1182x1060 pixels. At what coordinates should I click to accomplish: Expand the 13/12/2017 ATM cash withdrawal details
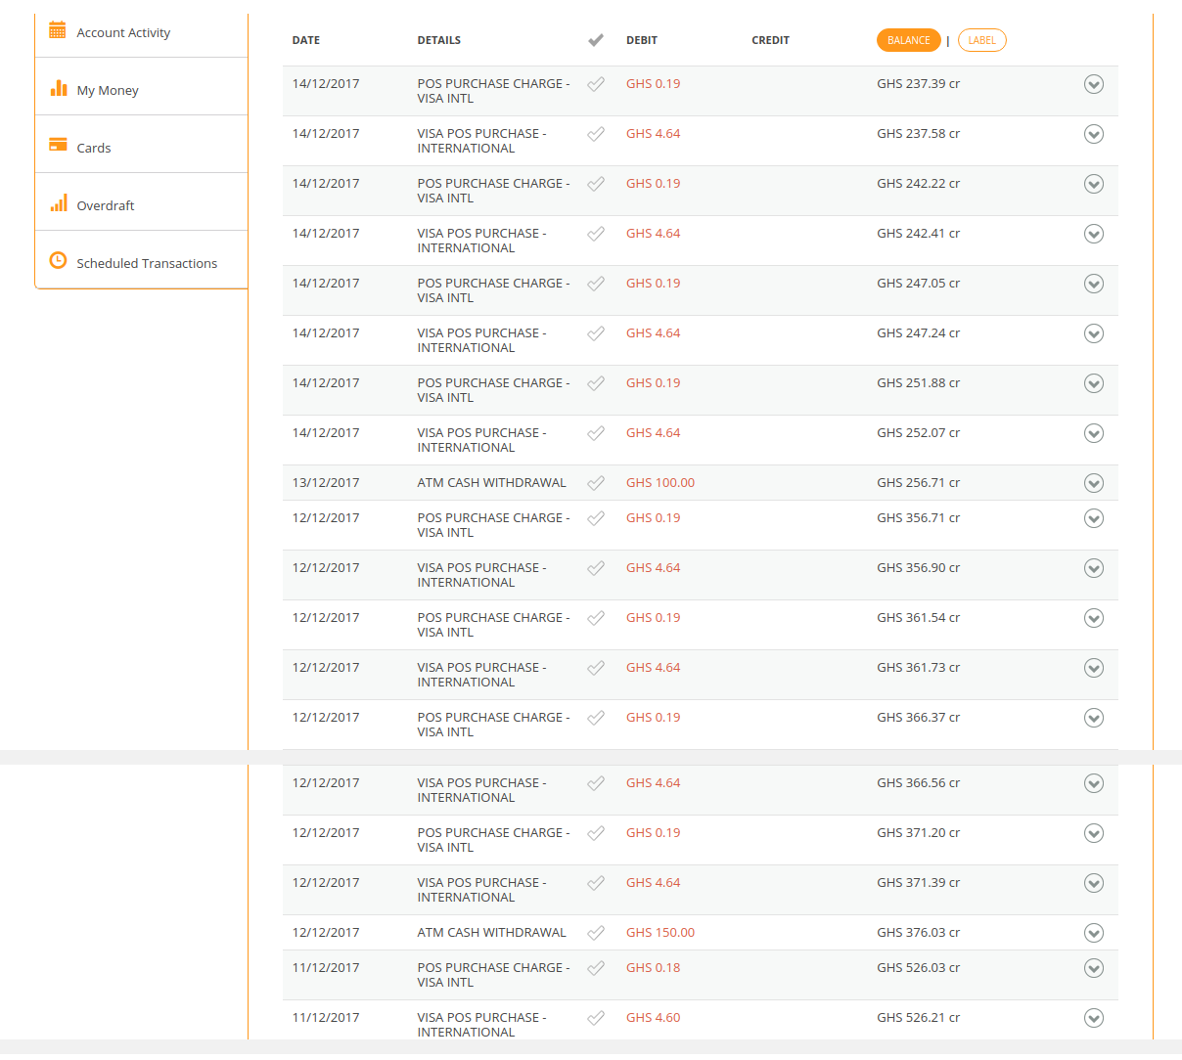(1094, 483)
